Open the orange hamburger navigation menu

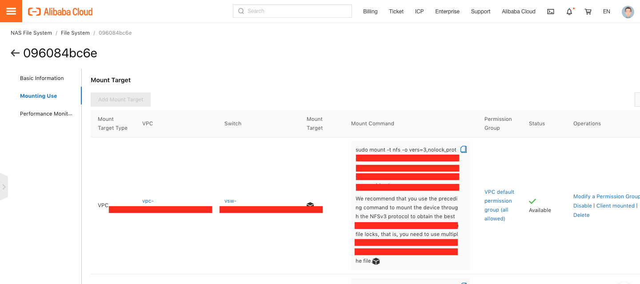(x=11, y=11)
